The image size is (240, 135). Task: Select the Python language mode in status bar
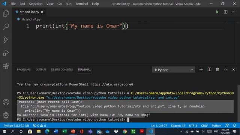pyautogui.click(x=216, y=126)
